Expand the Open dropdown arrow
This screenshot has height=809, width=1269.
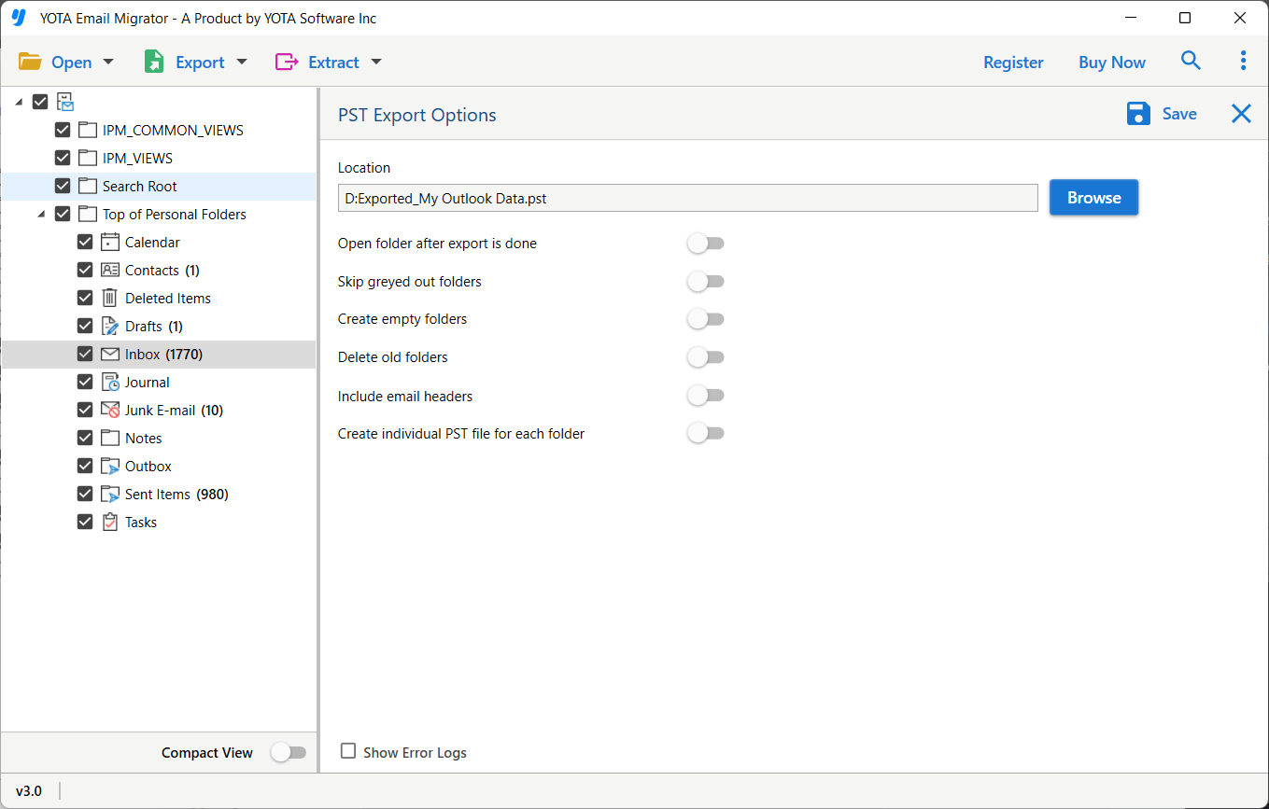pyautogui.click(x=108, y=62)
